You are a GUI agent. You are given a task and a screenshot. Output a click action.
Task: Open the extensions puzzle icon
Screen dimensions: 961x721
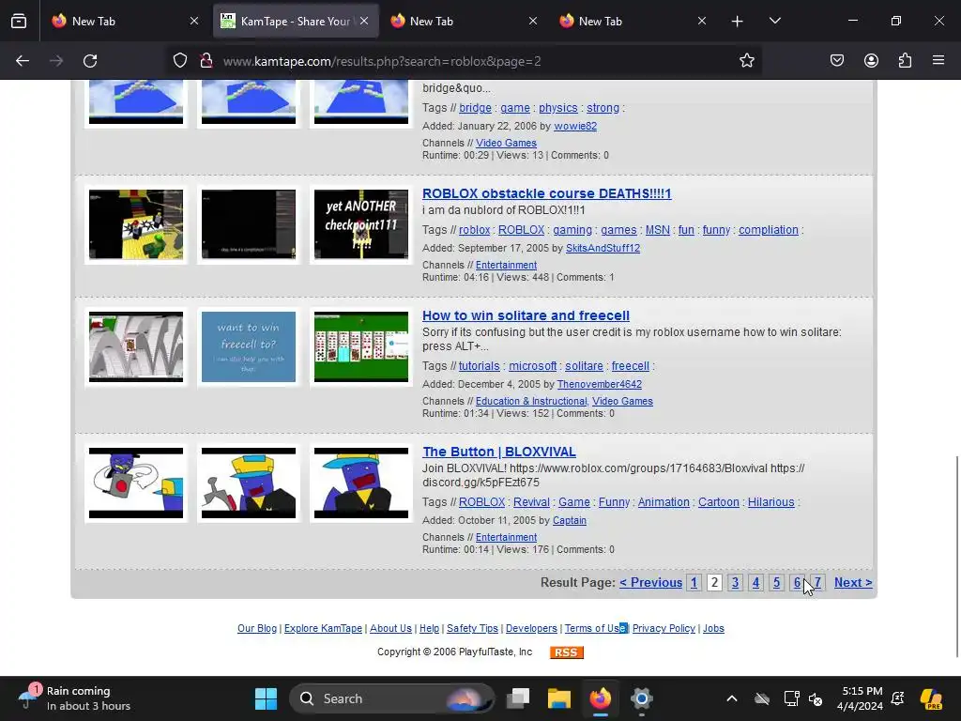click(905, 61)
